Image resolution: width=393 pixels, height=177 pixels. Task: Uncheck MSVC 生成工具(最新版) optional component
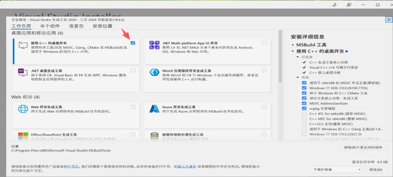point(304,83)
